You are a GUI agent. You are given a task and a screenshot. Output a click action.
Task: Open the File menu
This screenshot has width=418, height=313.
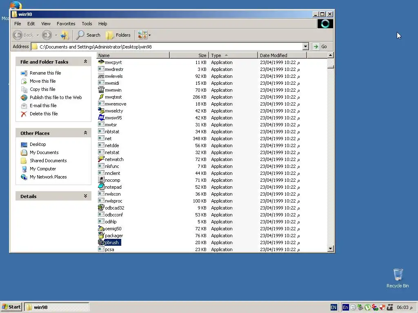[18, 24]
